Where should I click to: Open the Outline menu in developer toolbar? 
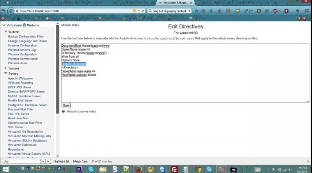130,18
